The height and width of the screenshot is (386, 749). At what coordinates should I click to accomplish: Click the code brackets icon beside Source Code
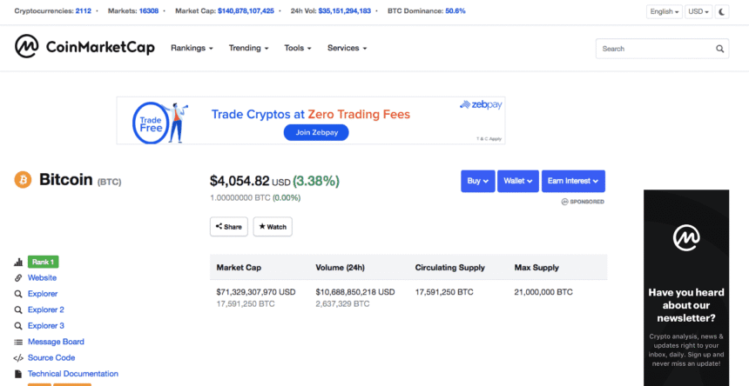(x=18, y=358)
